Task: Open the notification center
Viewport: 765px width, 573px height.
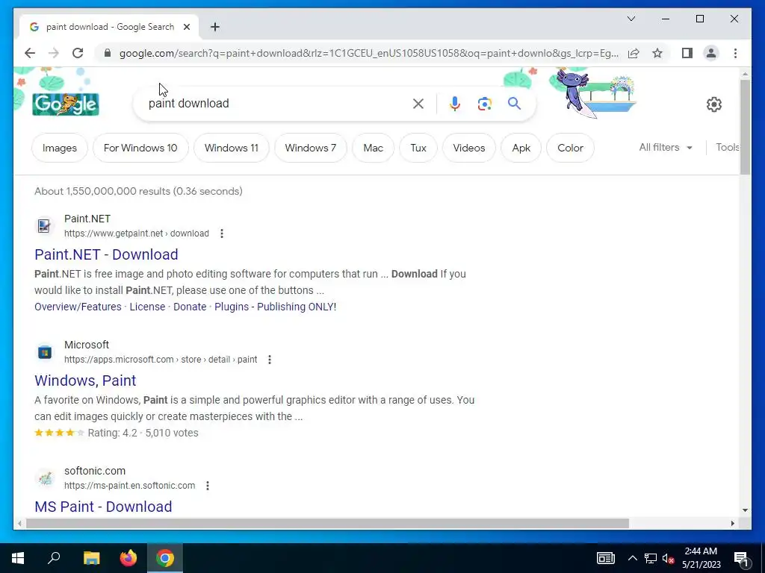Action: (x=741, y=558)
